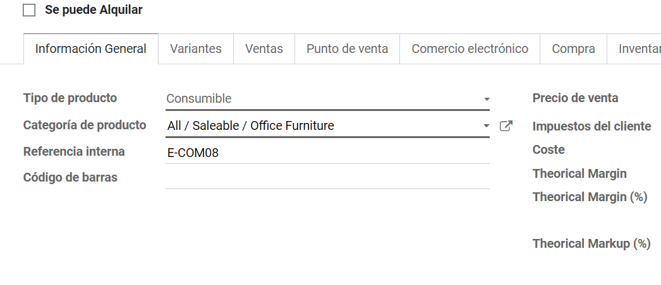The width and height of the screenshot is (661, 285).
Task: Click the Precio de venta label
Action: click(x=575, y=98)
